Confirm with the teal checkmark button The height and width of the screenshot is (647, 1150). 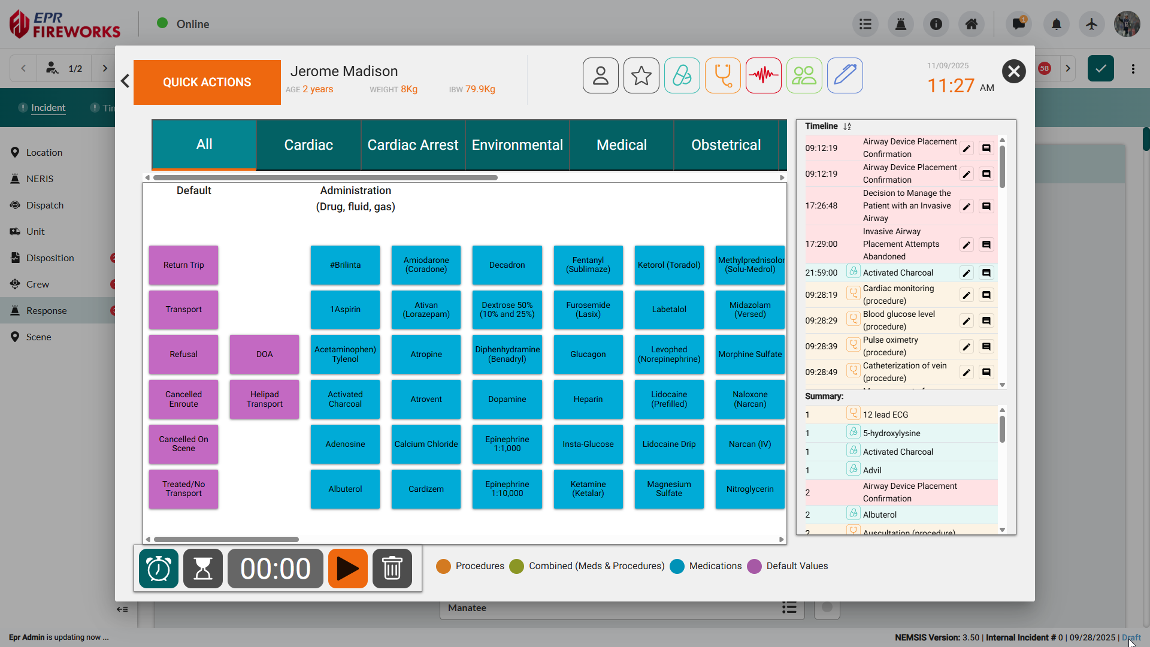[1101, 68]
